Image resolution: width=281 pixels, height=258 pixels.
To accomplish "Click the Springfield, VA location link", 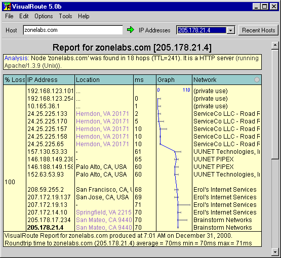I will 104,212.
